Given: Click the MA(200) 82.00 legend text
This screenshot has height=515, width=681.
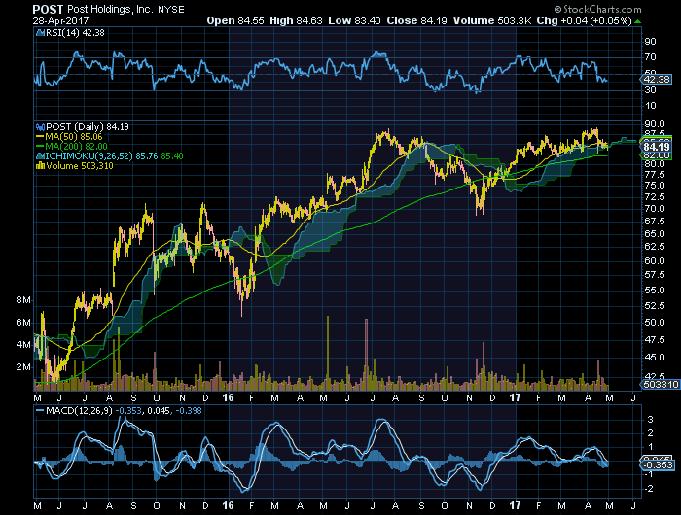Looking at the screenshot, I should click(77, 147).
